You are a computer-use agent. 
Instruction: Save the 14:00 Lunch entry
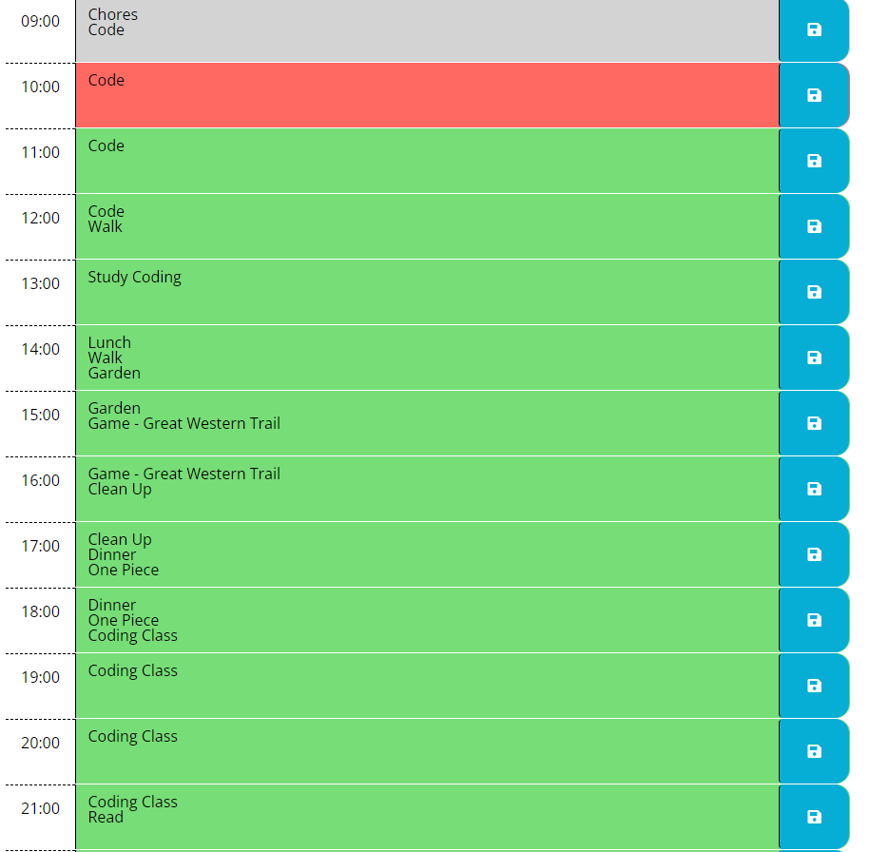click(814, 358)
